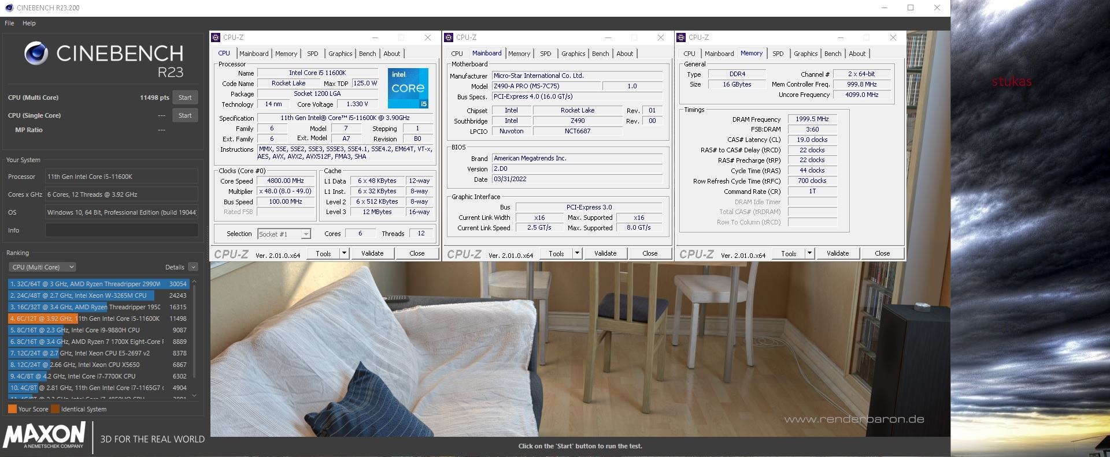Click Close button in third CPU-Z window
Viewport: 1110px width, 457px height.
pos(882,253)
